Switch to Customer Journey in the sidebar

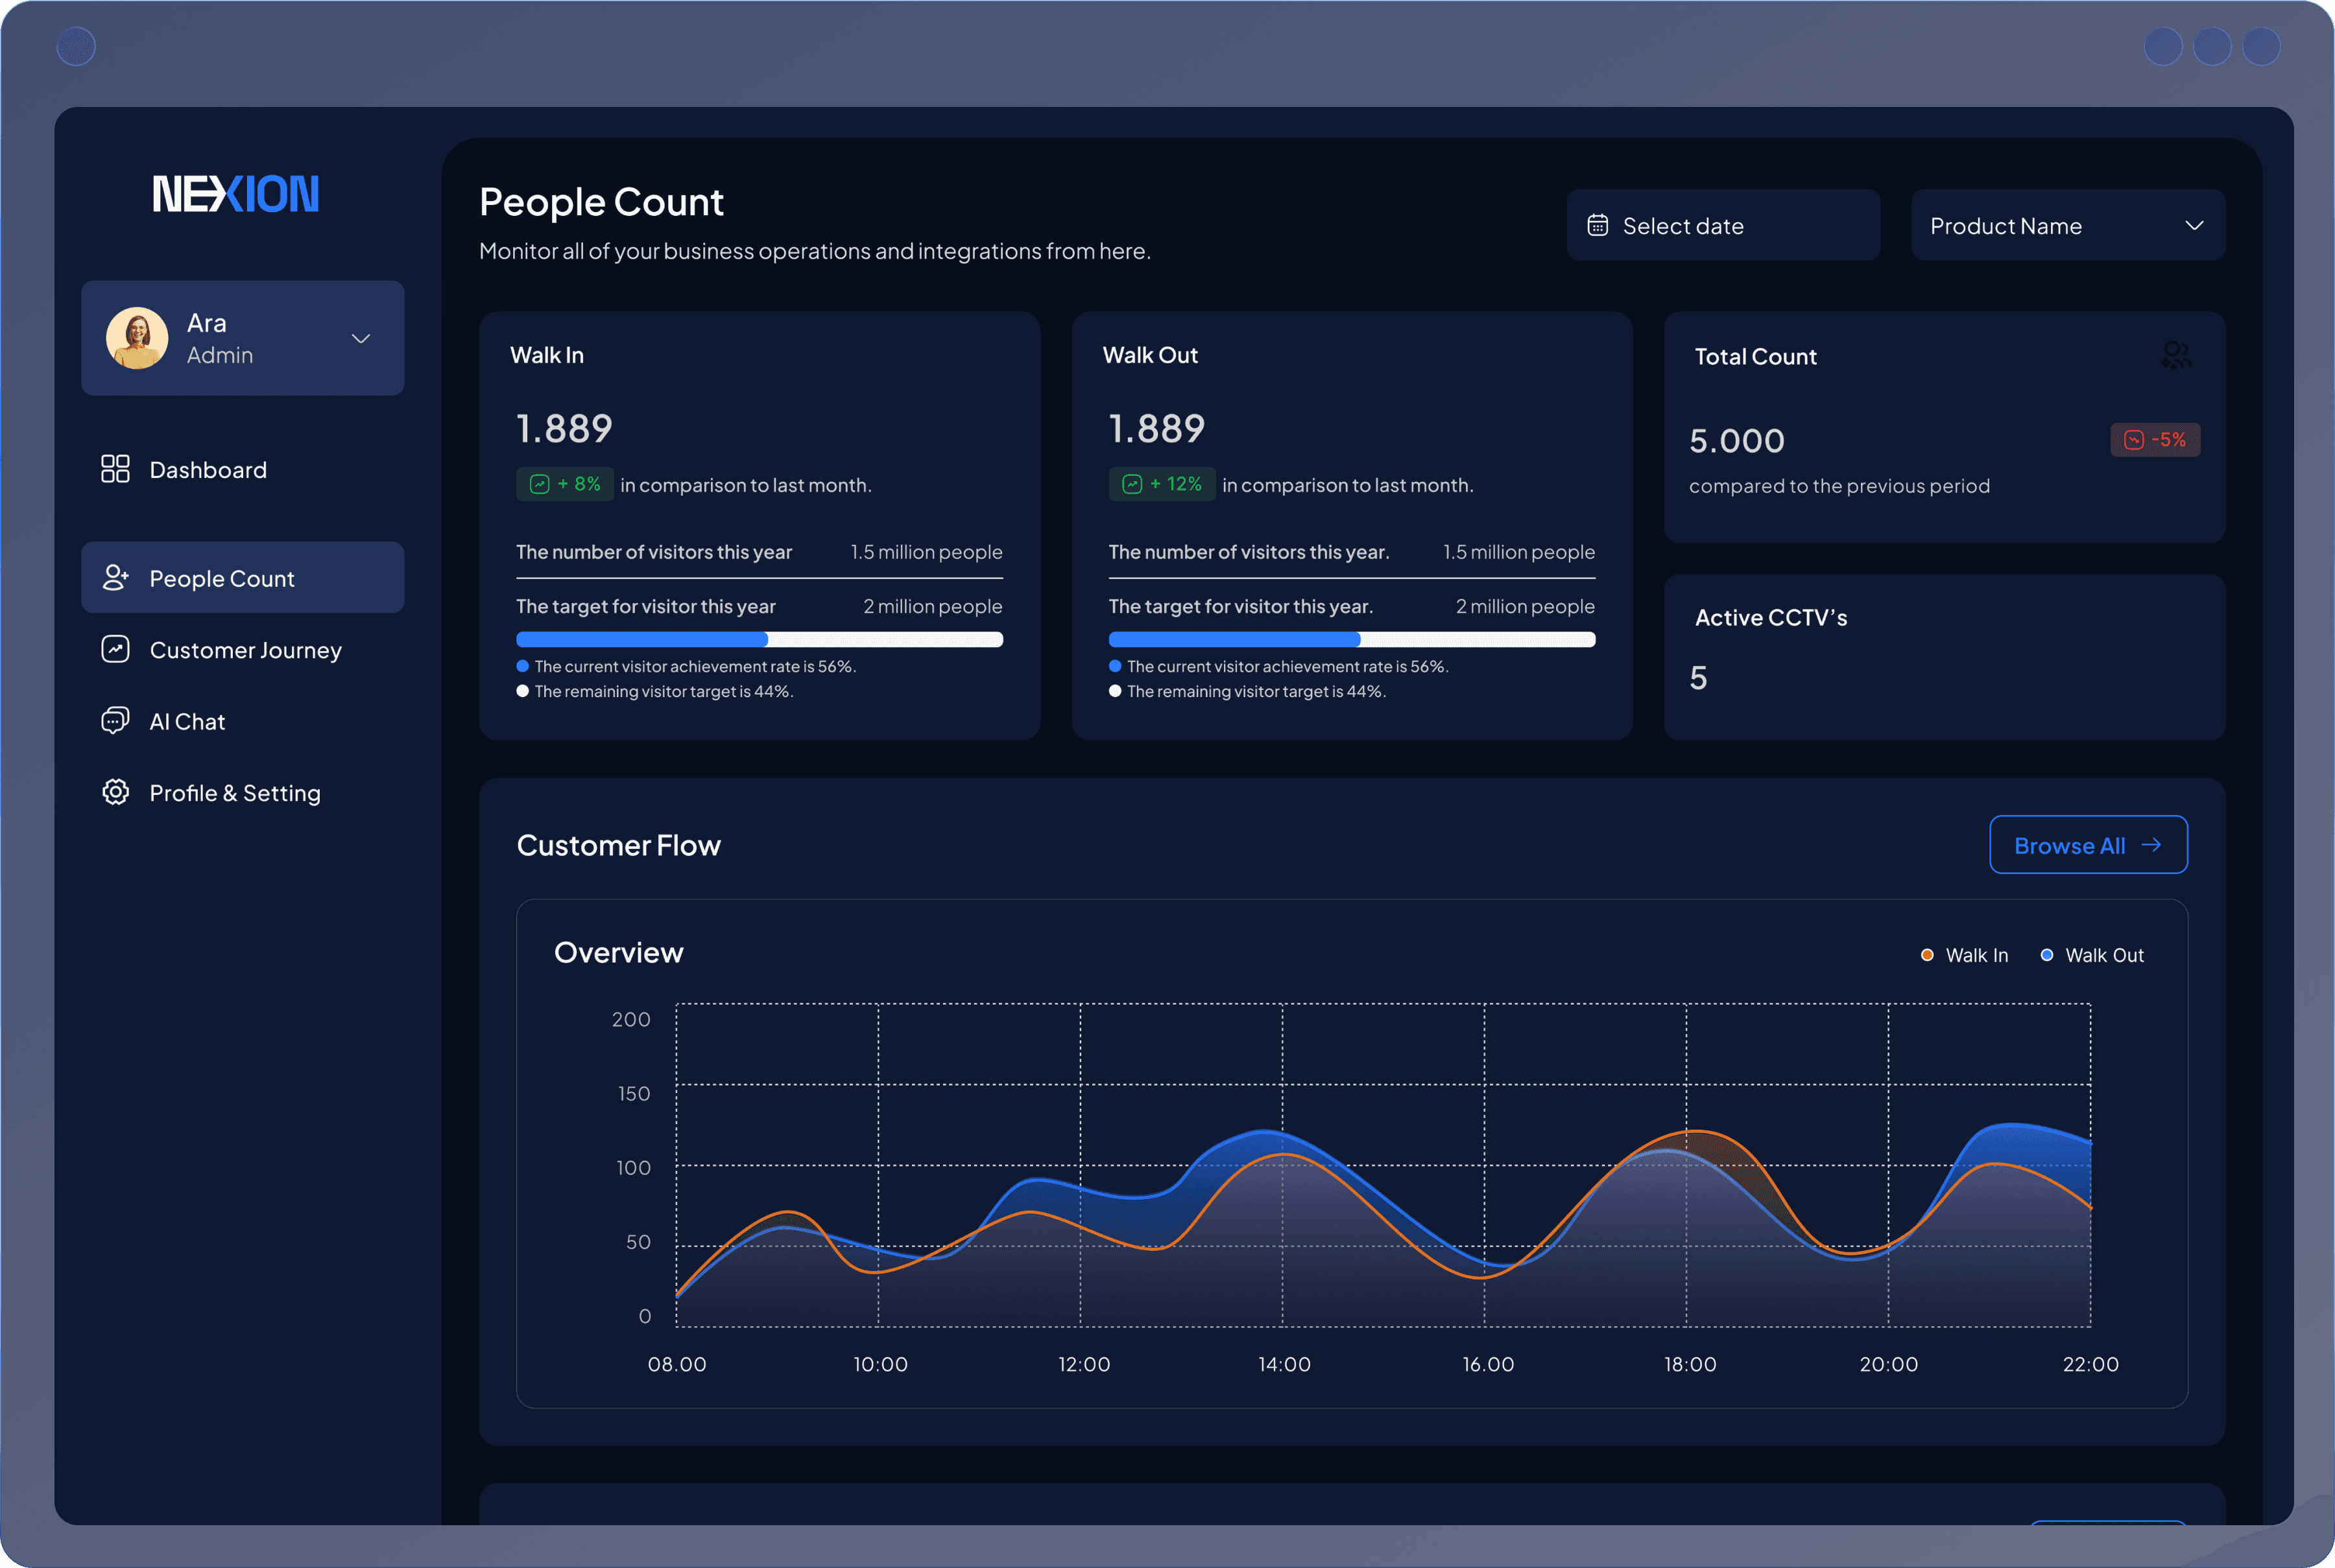[x=245, y=649]
